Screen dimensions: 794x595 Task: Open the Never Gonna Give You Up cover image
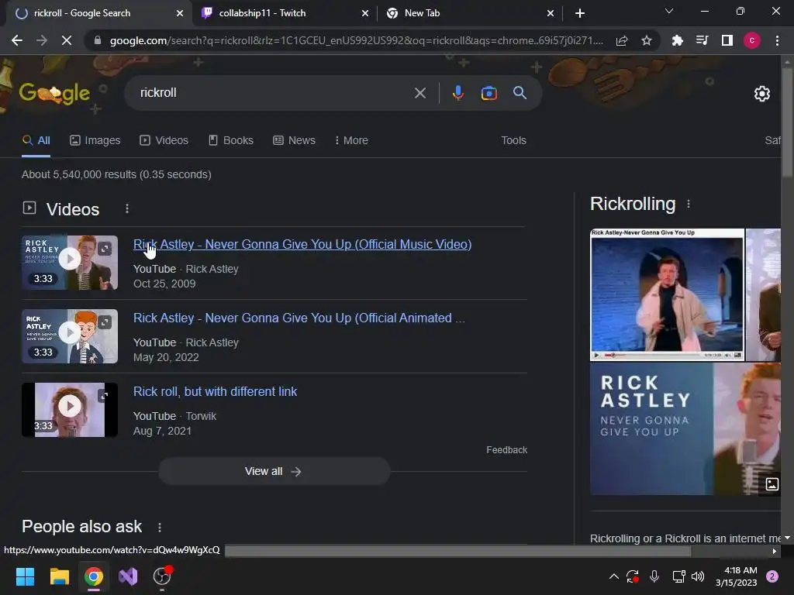click(x=685, y=429)
